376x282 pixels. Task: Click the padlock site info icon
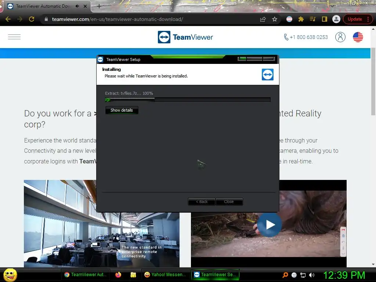46,19
